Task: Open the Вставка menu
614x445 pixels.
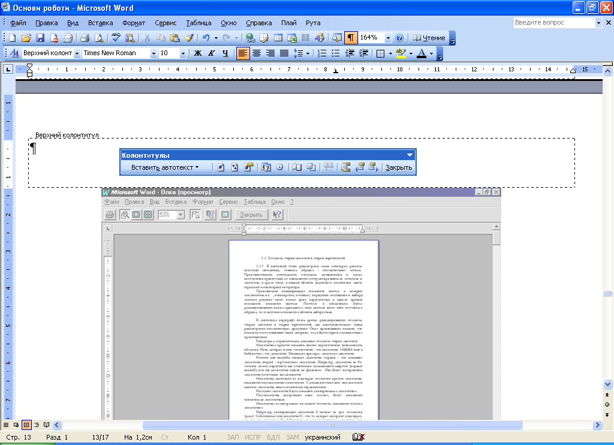Action: click(100, 23)
